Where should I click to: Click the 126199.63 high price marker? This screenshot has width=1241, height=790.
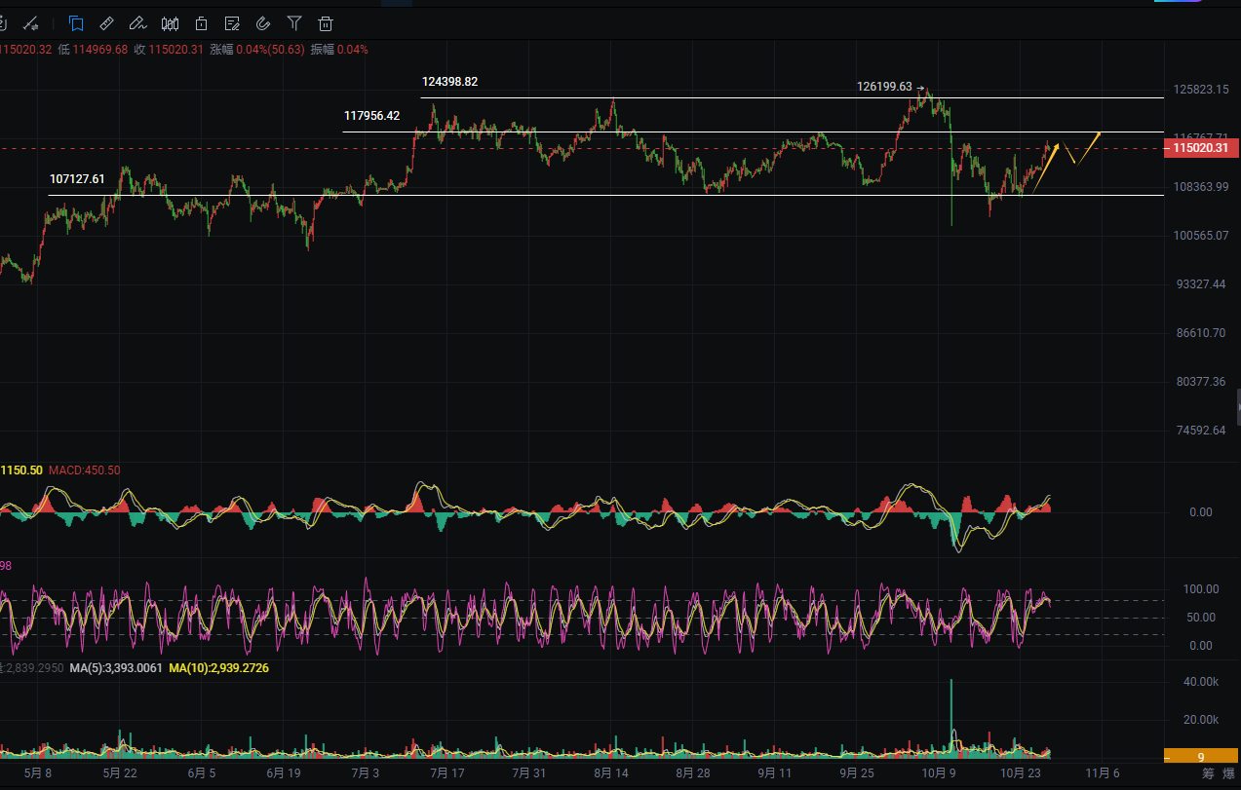click(884, 87)
